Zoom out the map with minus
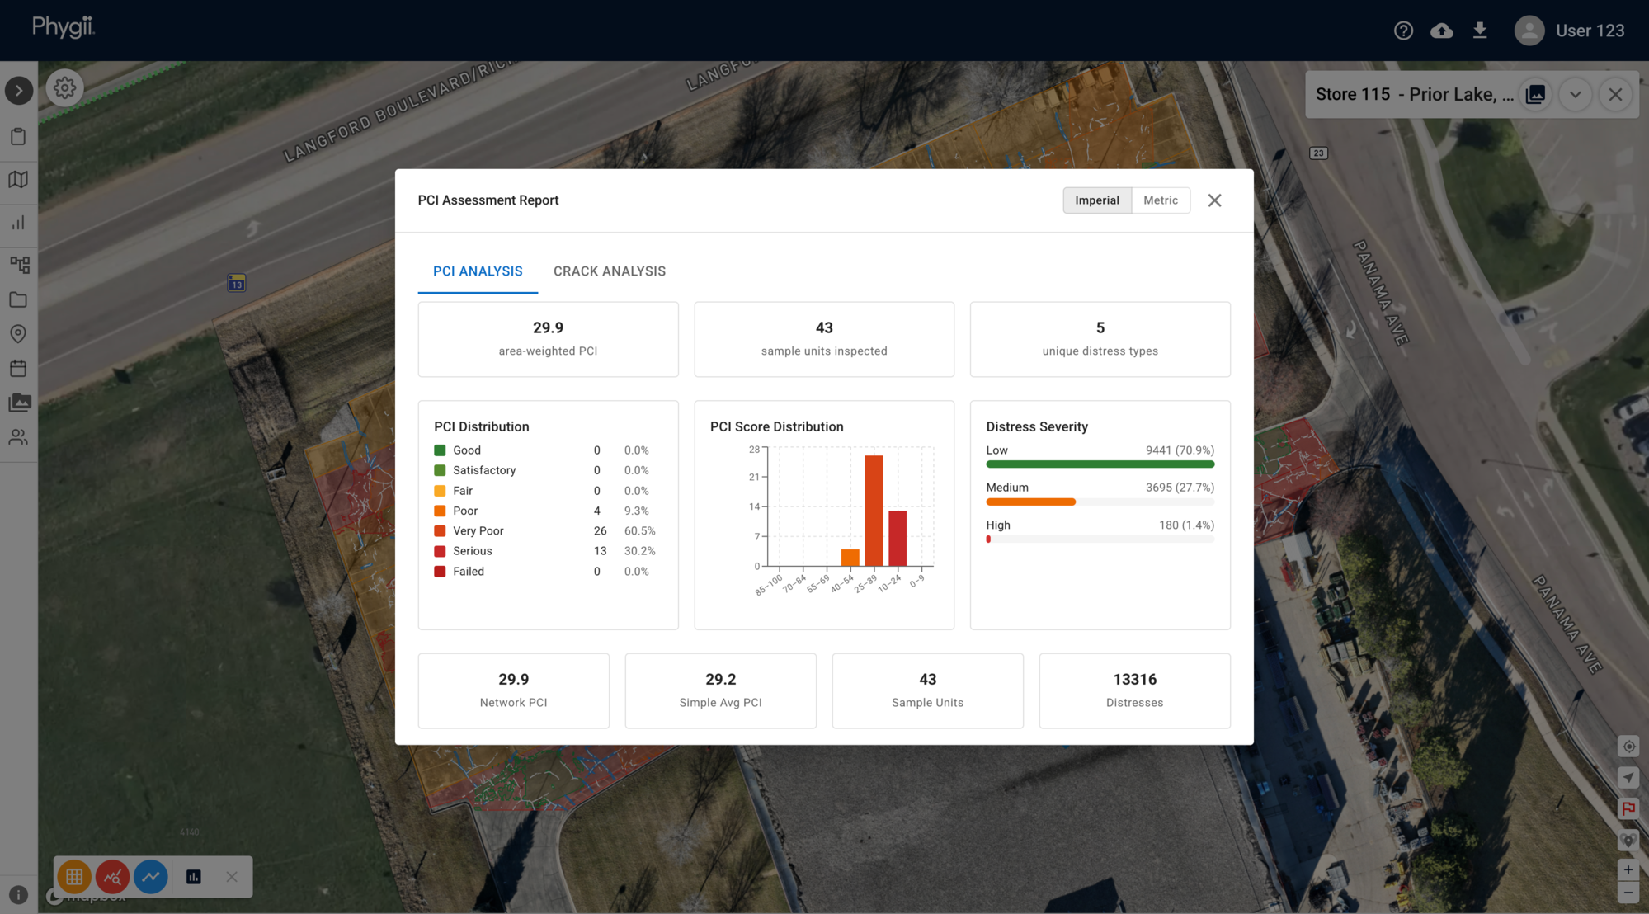The image size is (1649, 914). click(x=1628, y=893)
